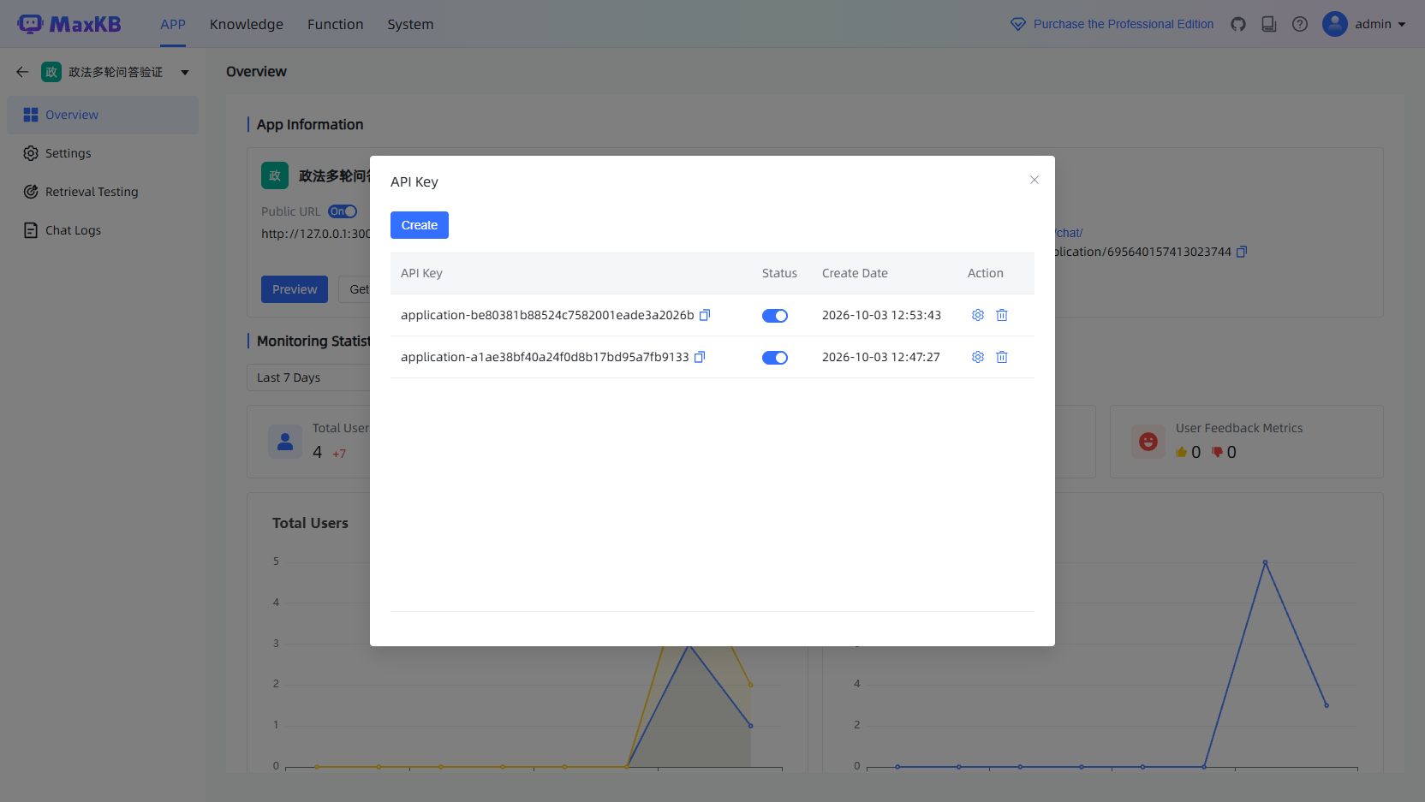This screenshot has width=1425, height=802.
Task: Toggle status of key ending 7fb9133
Action: pos(775,358)
